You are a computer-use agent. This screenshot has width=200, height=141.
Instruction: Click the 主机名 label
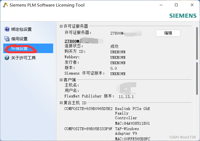click(x=72, y=85)
